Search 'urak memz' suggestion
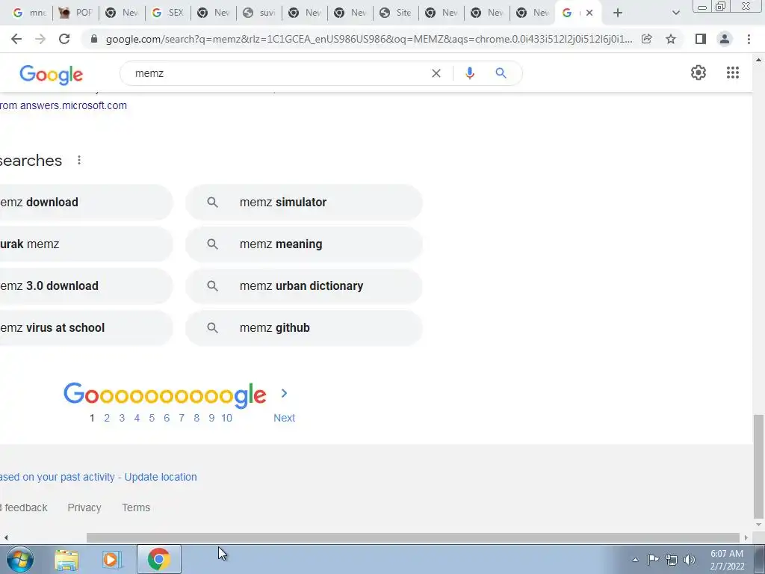This screenshot has width=765, height=574. coord(87,244)
